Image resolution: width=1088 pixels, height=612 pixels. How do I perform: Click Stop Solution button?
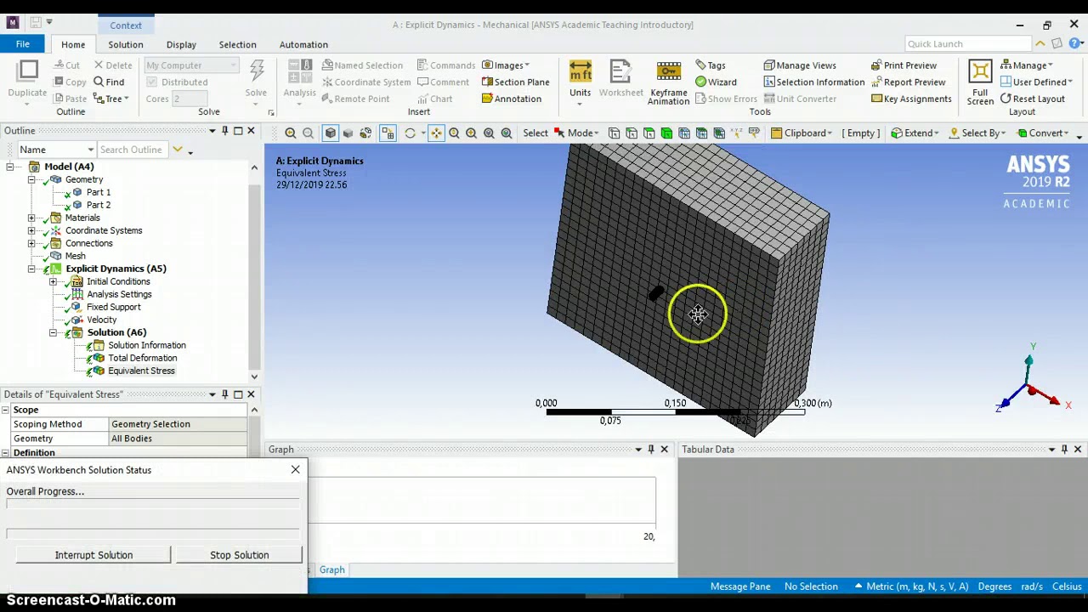tap(239, 555)
